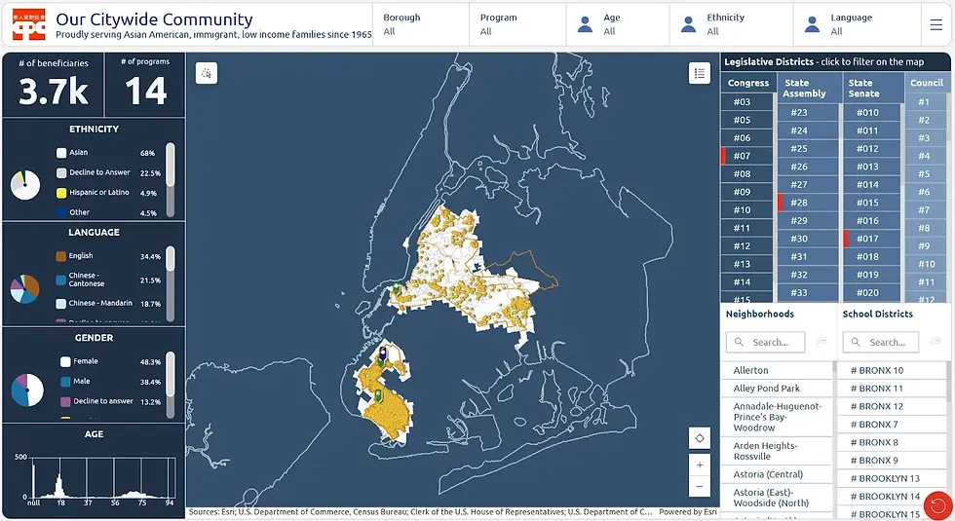Image resolution: width=955 pixels, height=521 pixels.
Task: Open the Language filter dropdown
Action: coord(857,24)
